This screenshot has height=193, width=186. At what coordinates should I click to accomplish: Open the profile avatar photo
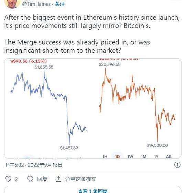point(12,4)
